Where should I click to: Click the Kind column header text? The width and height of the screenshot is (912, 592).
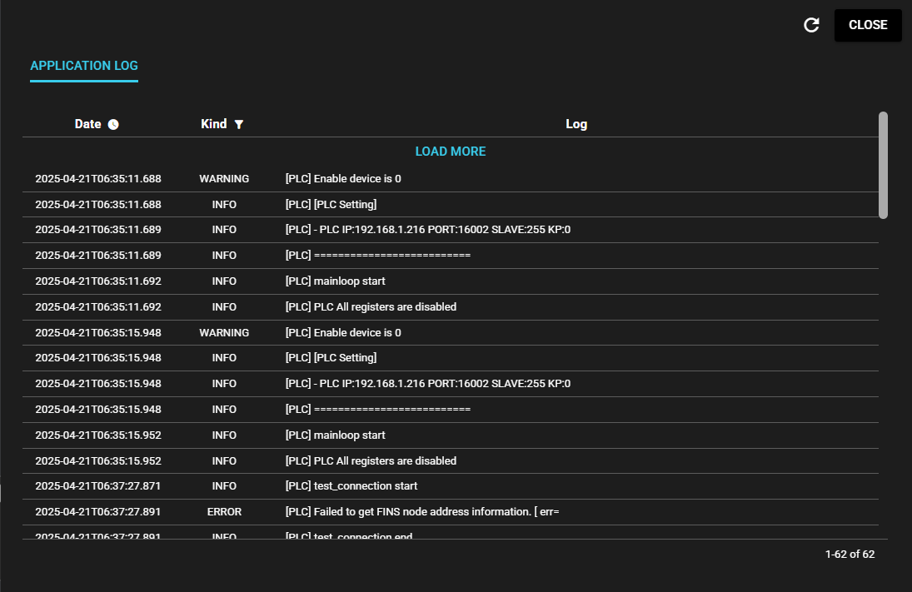pos(213,124)
